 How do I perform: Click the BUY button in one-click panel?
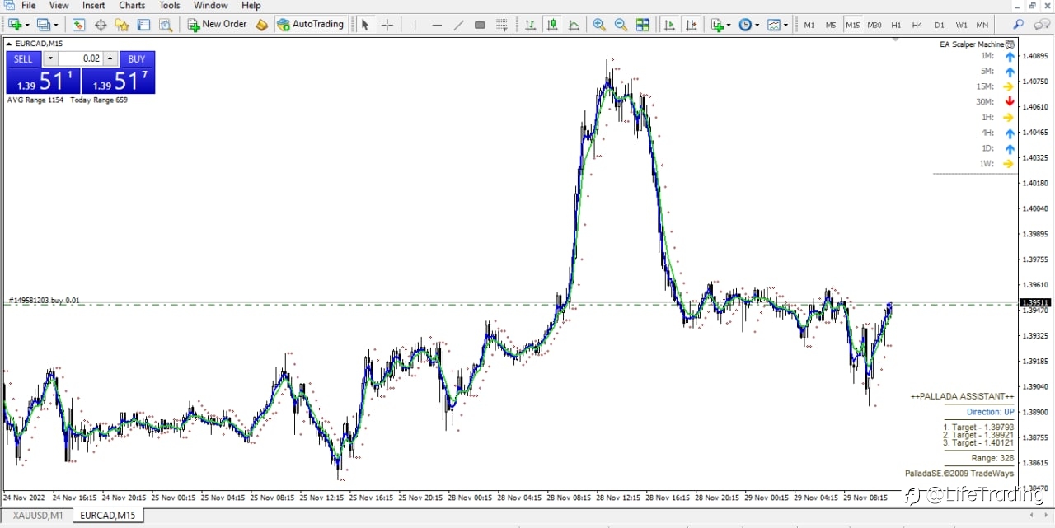(x=137, y=58)
